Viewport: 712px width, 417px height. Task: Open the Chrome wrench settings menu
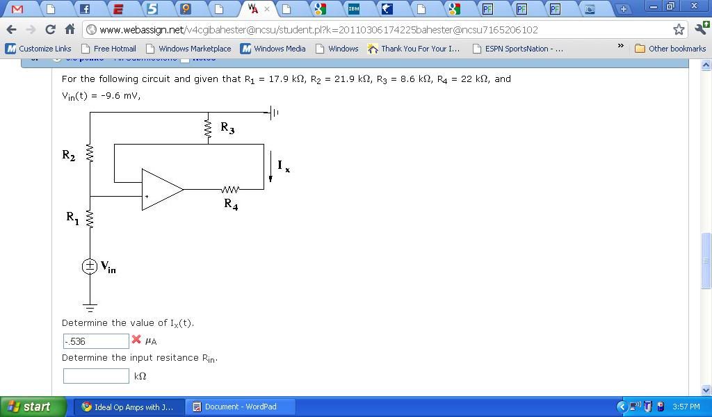[700, 29]
